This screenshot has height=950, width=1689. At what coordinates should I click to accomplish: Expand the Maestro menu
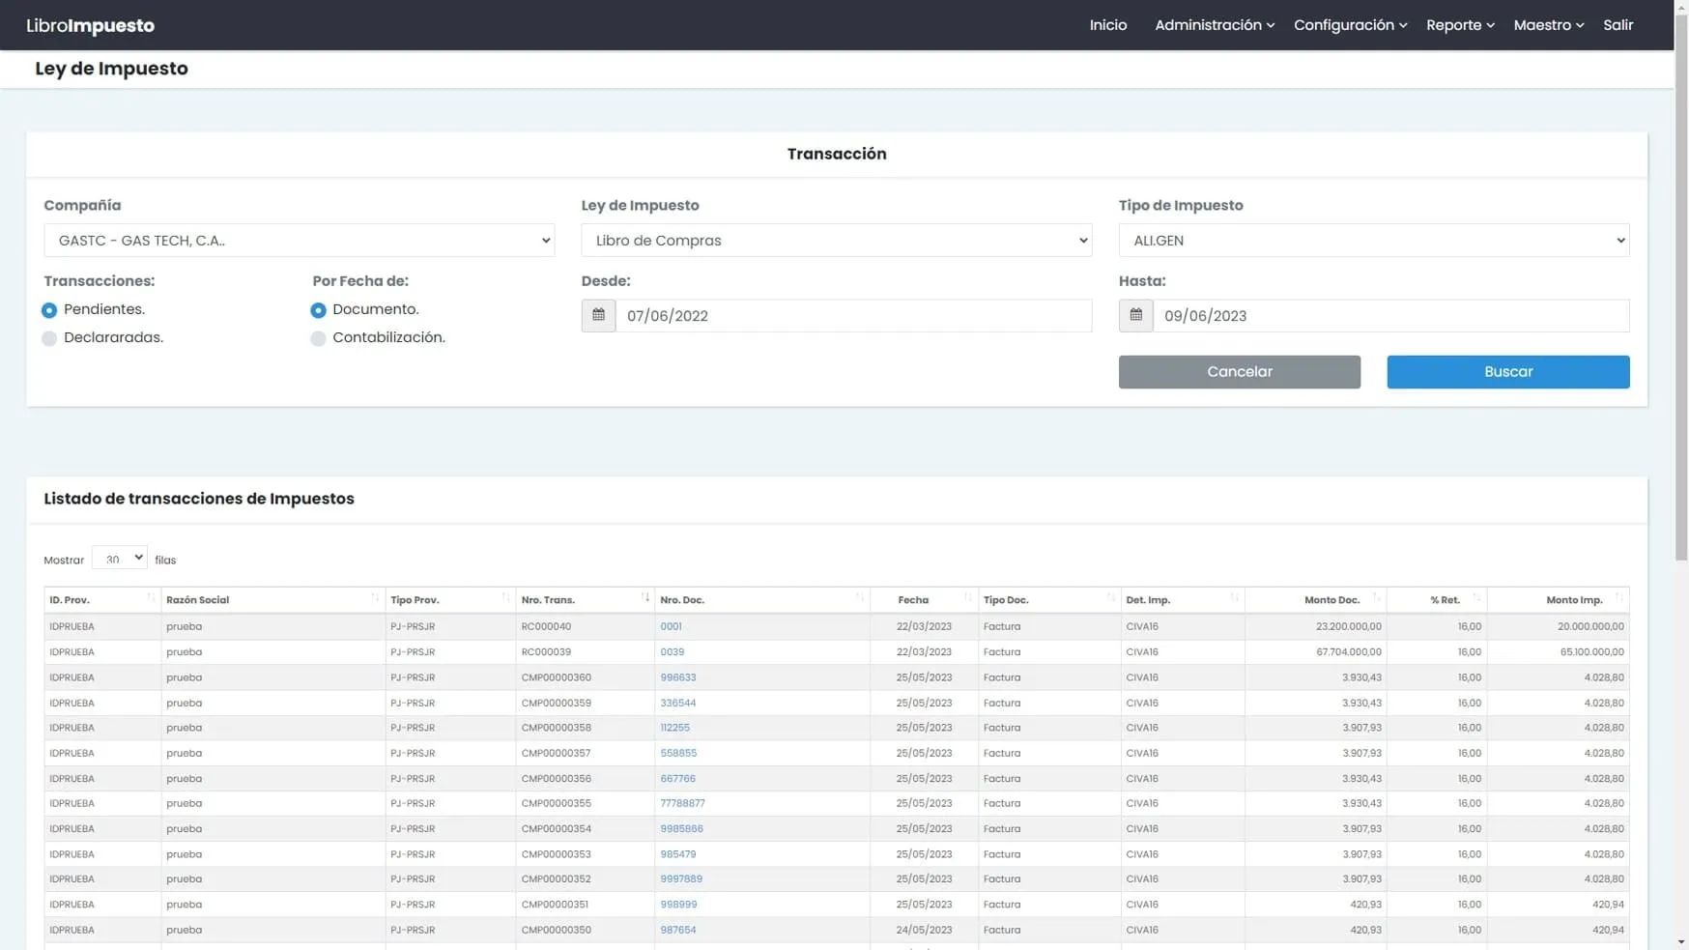click(x=1548, y=25)
